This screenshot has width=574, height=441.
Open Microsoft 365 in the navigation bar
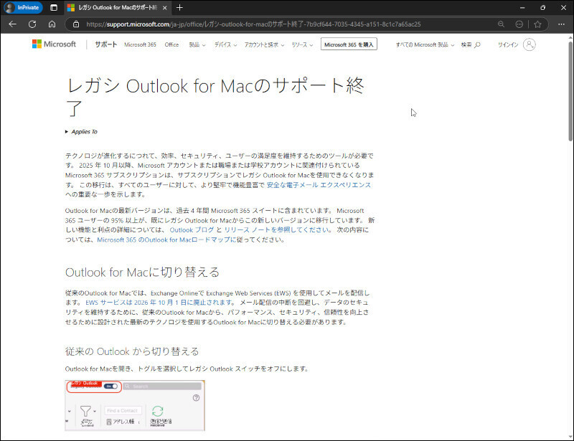140,44
